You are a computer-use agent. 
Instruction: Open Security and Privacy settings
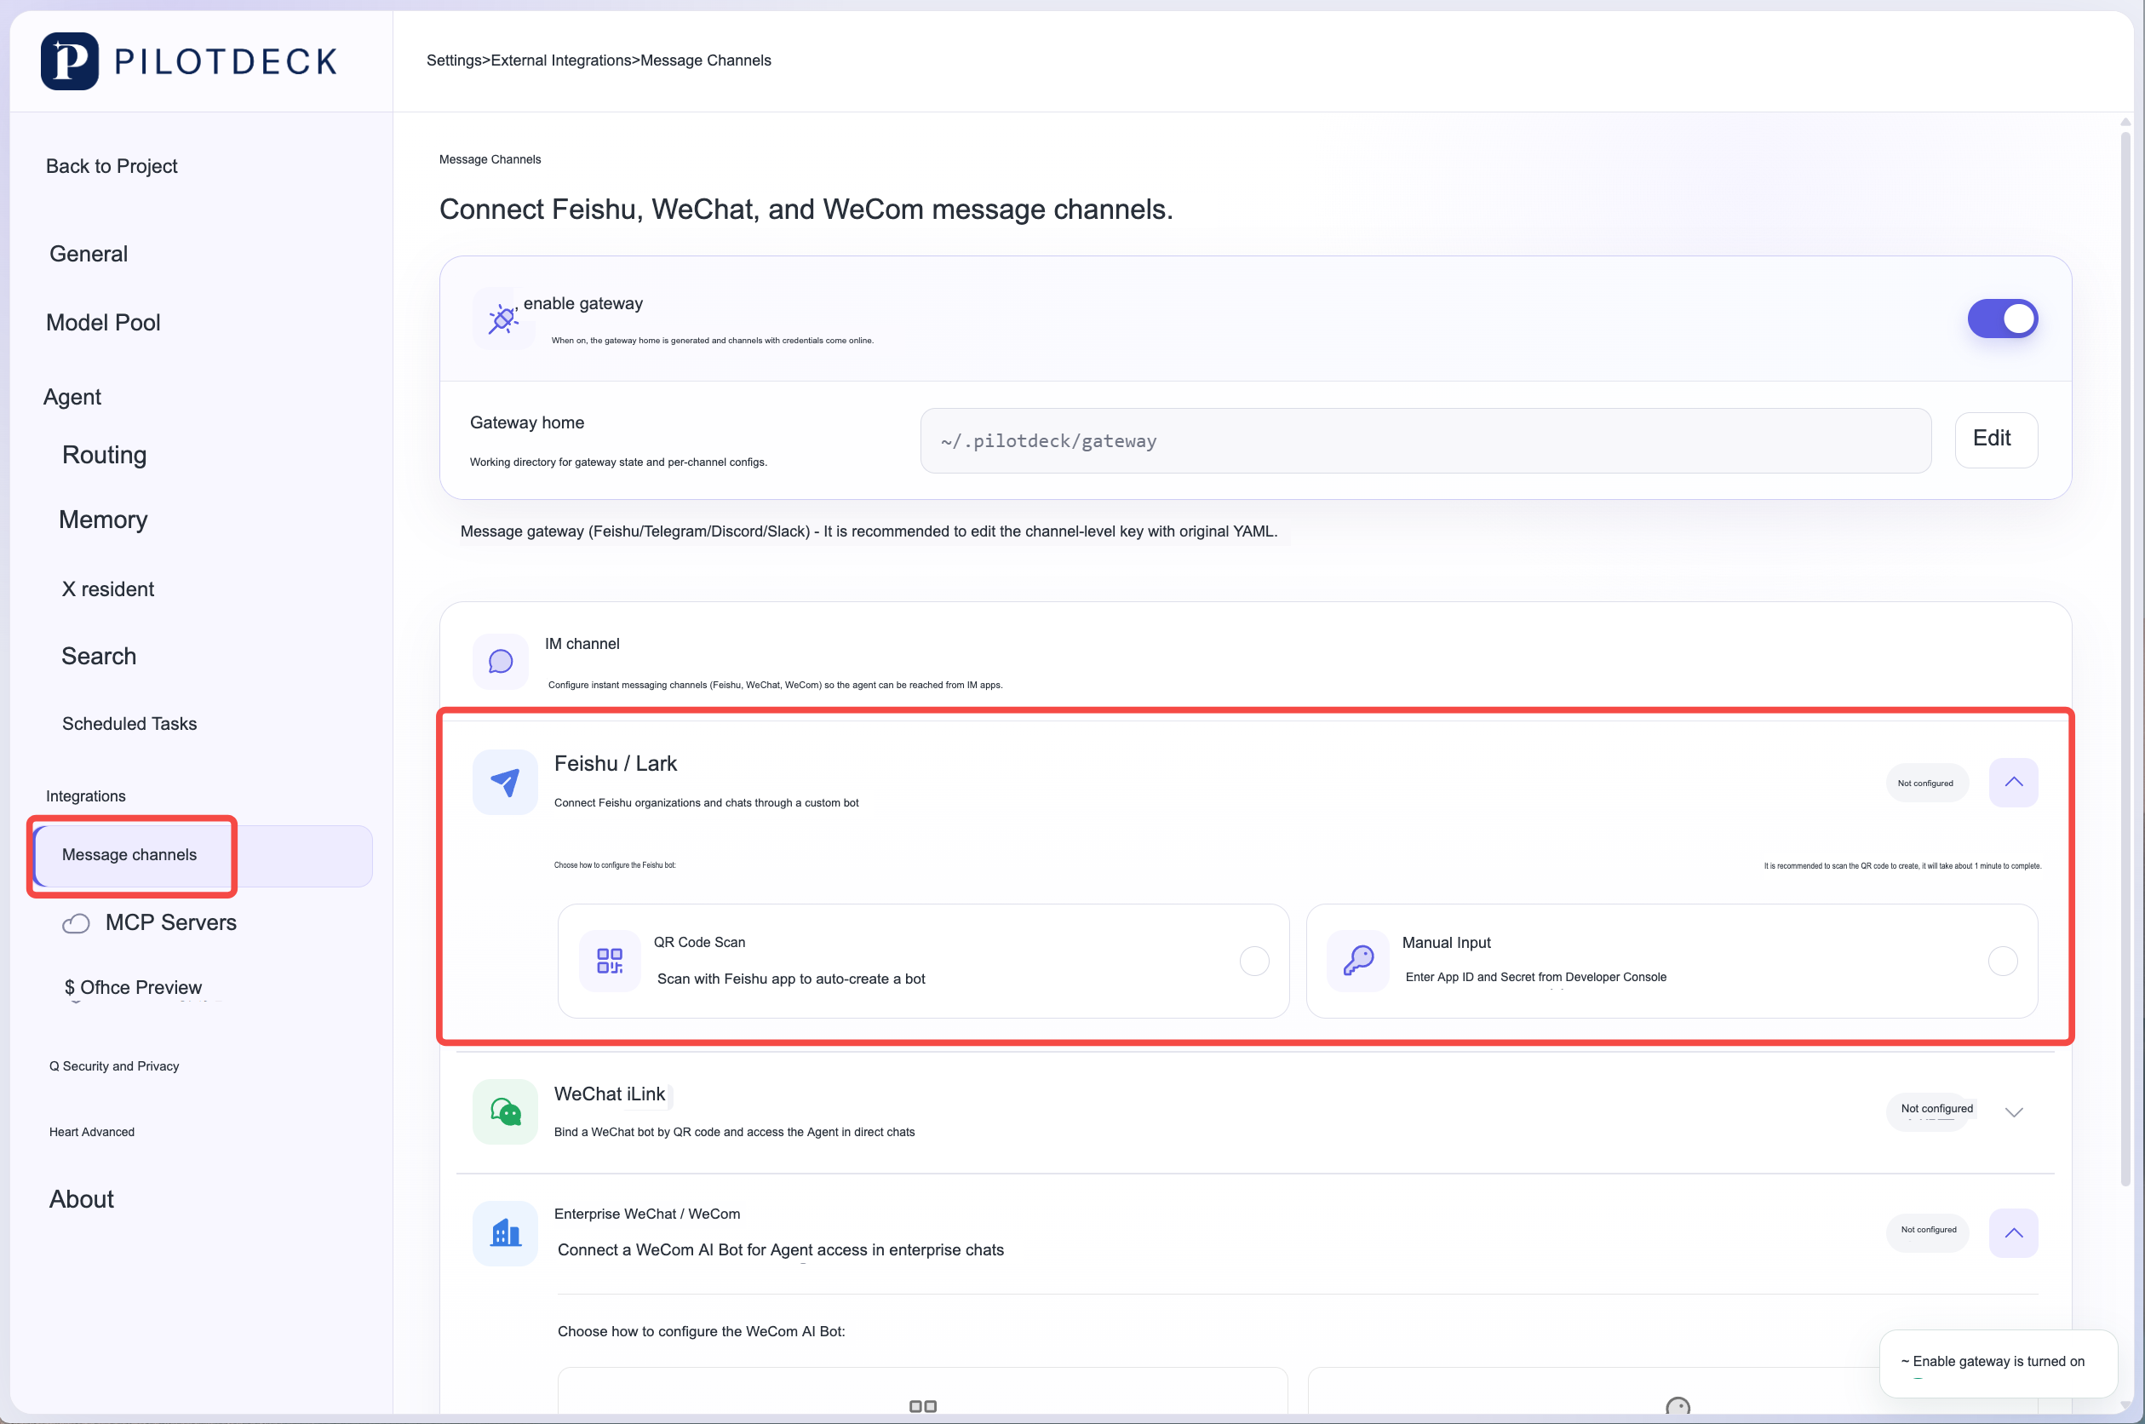113,1066
